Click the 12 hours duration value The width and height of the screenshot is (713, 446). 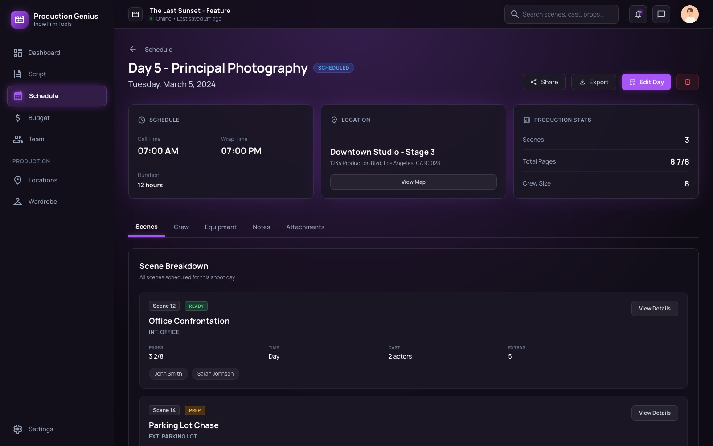(150, 185)
